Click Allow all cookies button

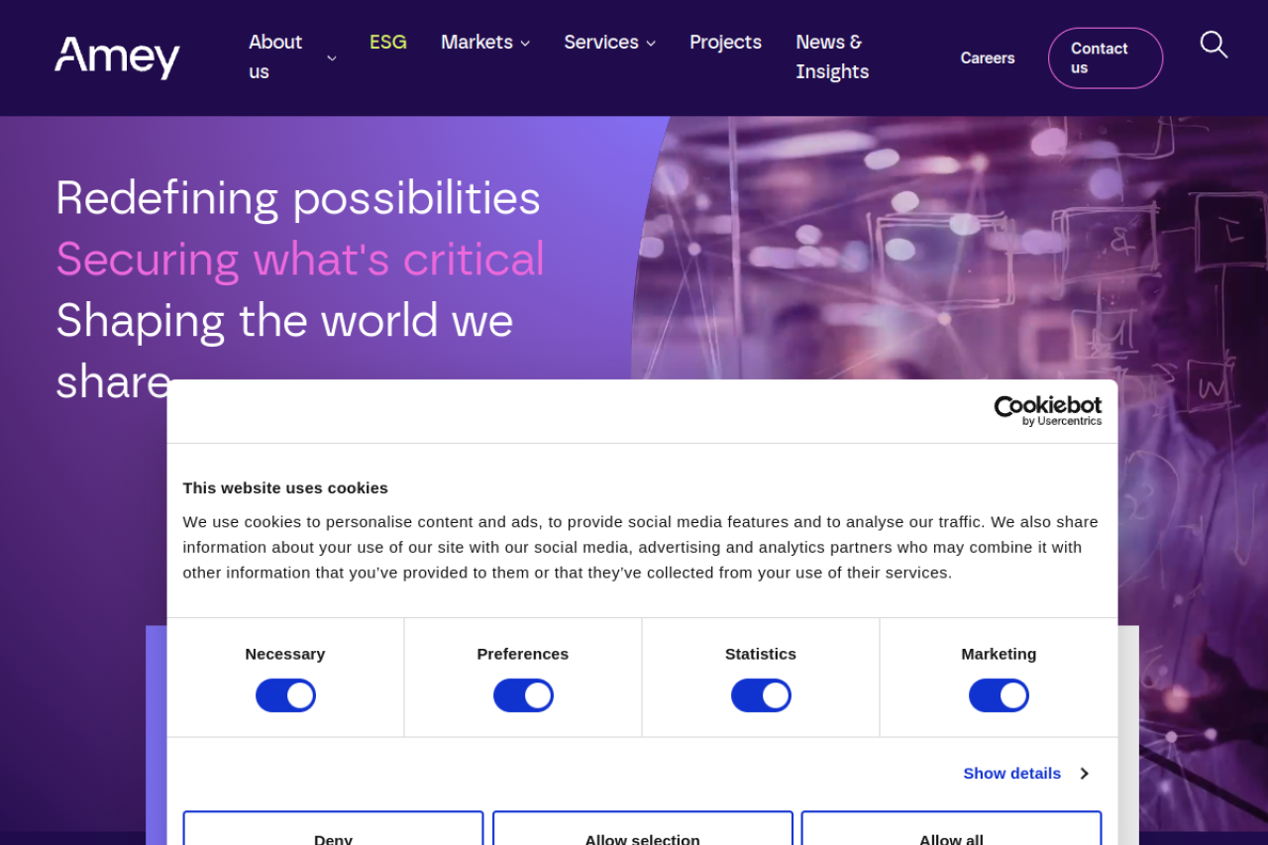click(x=951, y=828)
